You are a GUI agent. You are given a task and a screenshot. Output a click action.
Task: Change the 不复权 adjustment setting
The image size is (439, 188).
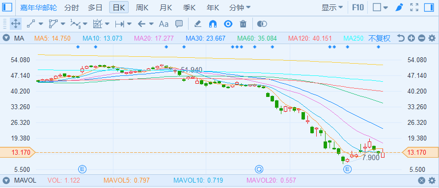[x=379, y=39]
